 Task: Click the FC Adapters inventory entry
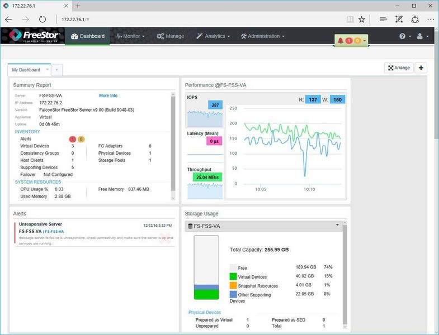[x=125, y=146]
